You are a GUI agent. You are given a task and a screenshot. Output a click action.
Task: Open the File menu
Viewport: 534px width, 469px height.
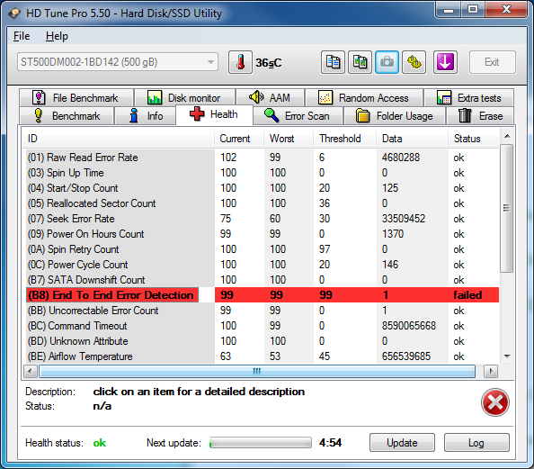coord(22,36)
